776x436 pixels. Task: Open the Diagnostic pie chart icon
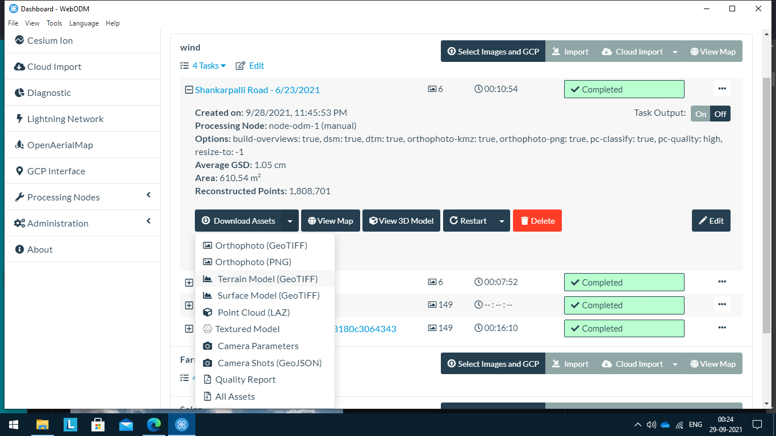point(19,93)
